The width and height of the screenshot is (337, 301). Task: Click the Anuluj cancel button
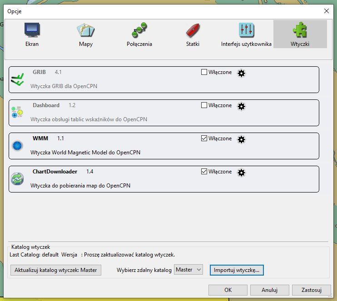pos(269,290)
